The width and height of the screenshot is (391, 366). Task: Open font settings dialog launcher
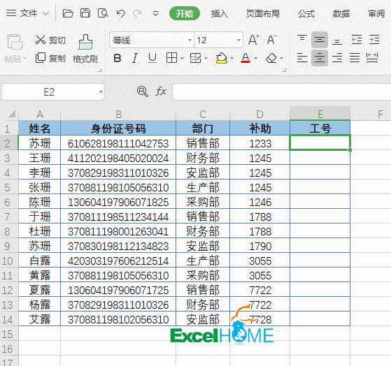284,71
